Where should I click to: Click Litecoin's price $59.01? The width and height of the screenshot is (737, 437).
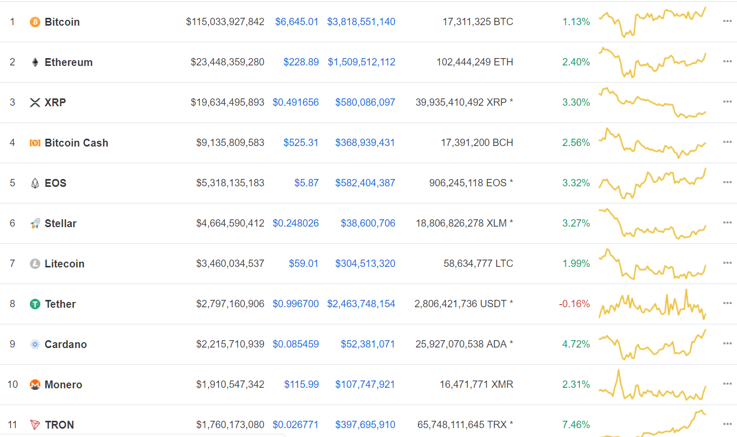pyautogui.click(x=304, y=264)
